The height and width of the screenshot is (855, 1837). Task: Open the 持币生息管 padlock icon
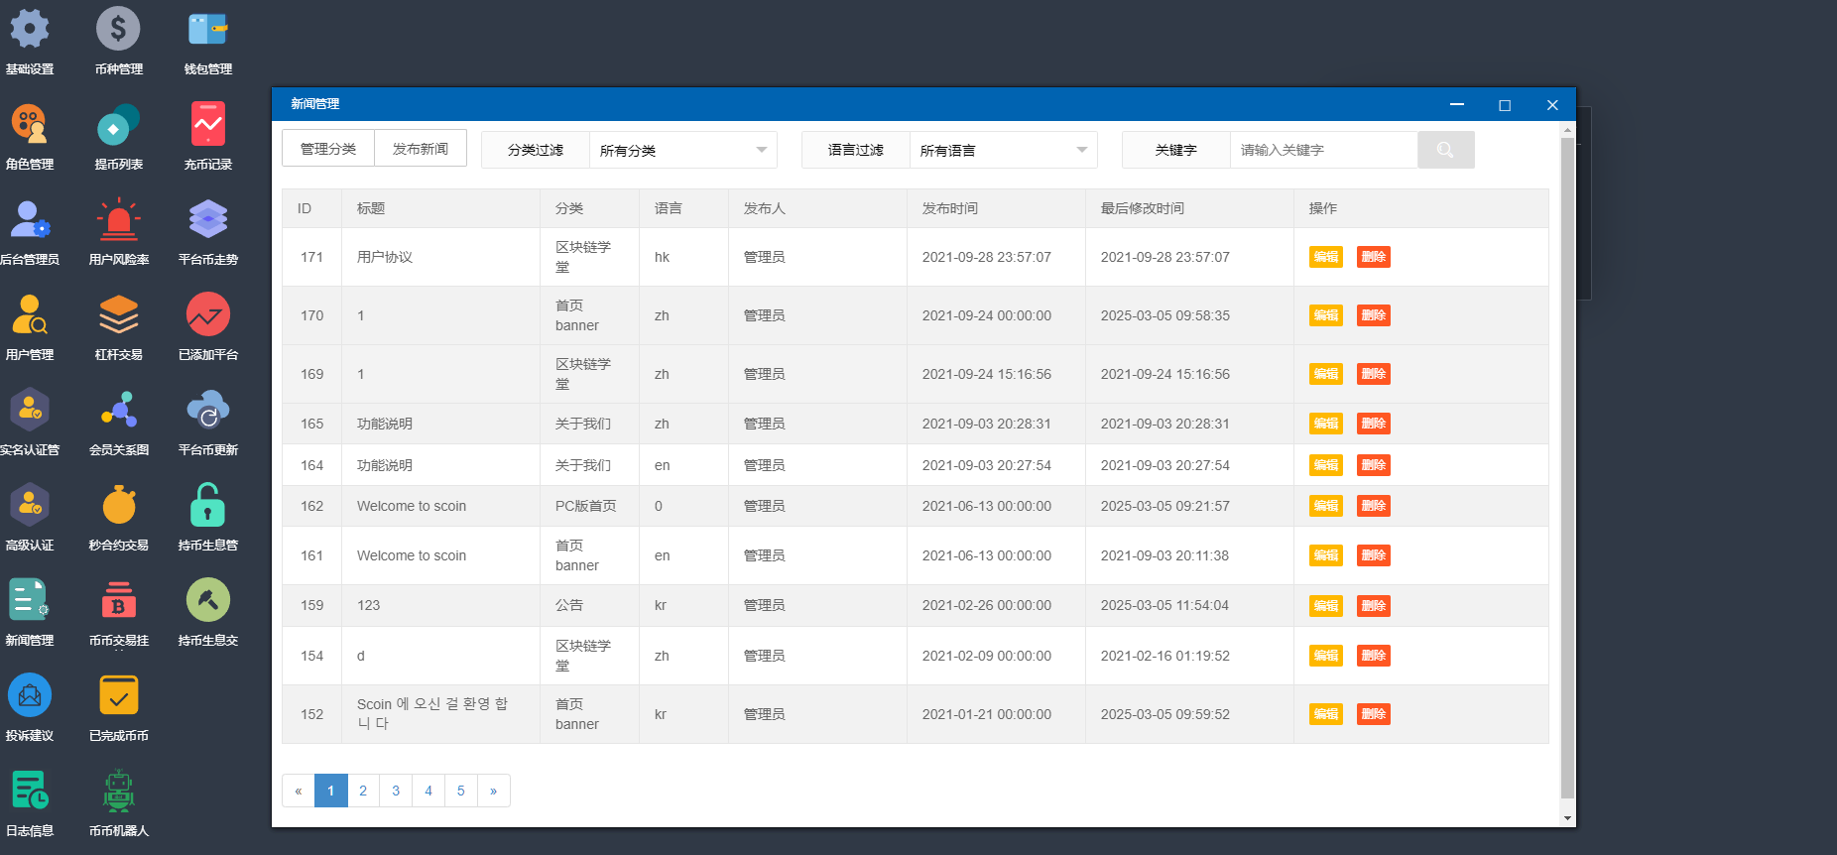coord(207,506)
